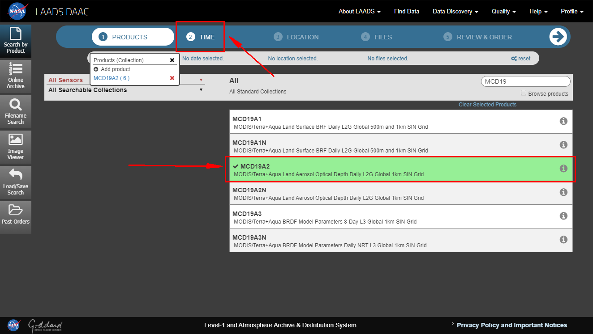The width and height of the screenshot is (593, 334).
Task: Open Online Archive sidebar icon
Action: tap(16, 76)
